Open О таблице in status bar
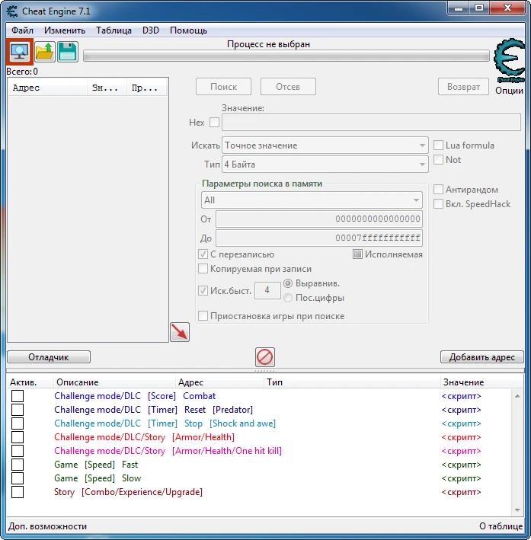 [501, 526]
